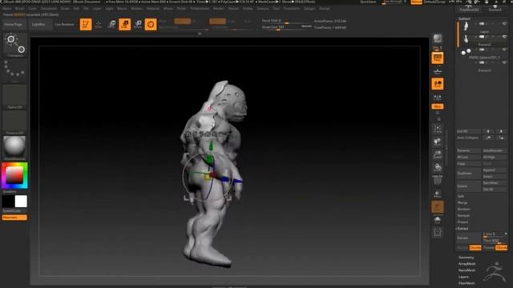This screenshot has width=513, height=288.
Task: Toggle the XYZ rotation axis button
Action: 438,106
